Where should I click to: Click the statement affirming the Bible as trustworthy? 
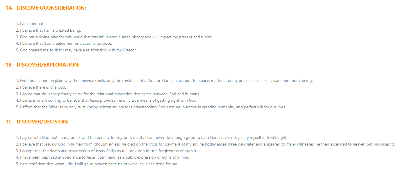[x=153, y=107]
